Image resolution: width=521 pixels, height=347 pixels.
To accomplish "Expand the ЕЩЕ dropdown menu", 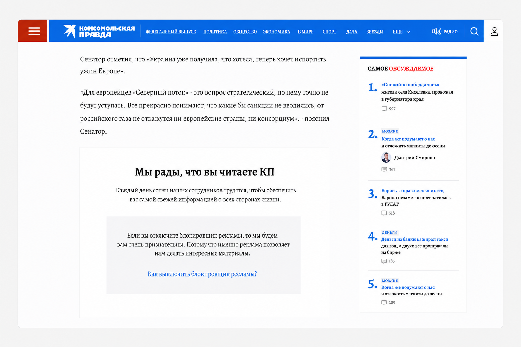I will [x=402, y=32].
